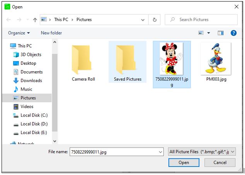This screenshot has height=175, width=245.
Task: Click the sidebar scroll up arrow
Action: pyautogui.click(x=55, y=42)
